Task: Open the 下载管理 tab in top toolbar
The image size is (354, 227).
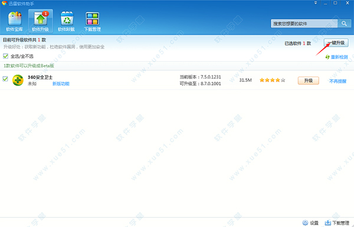Action: [x=93, y=21]
